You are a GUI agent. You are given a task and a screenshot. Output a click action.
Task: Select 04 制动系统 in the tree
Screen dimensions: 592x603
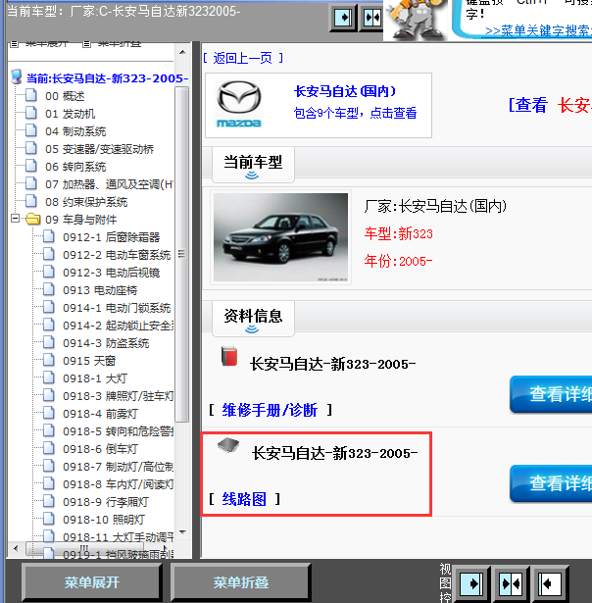[x=75, y=131]
